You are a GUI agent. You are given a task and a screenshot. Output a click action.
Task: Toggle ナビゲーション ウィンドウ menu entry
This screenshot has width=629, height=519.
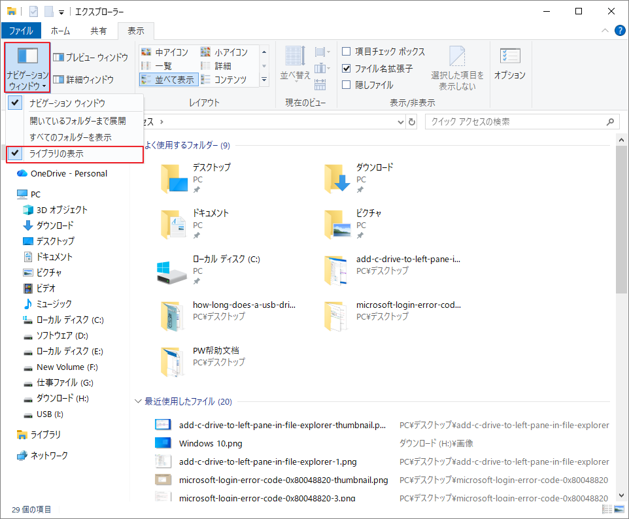tap(75, 103)
